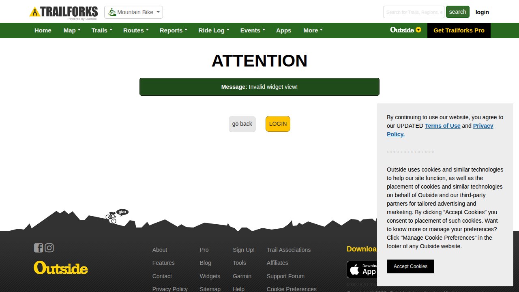This screenshot has width=519, height=292.
Task: Expand the Trails menu
Action: [101, 30]
